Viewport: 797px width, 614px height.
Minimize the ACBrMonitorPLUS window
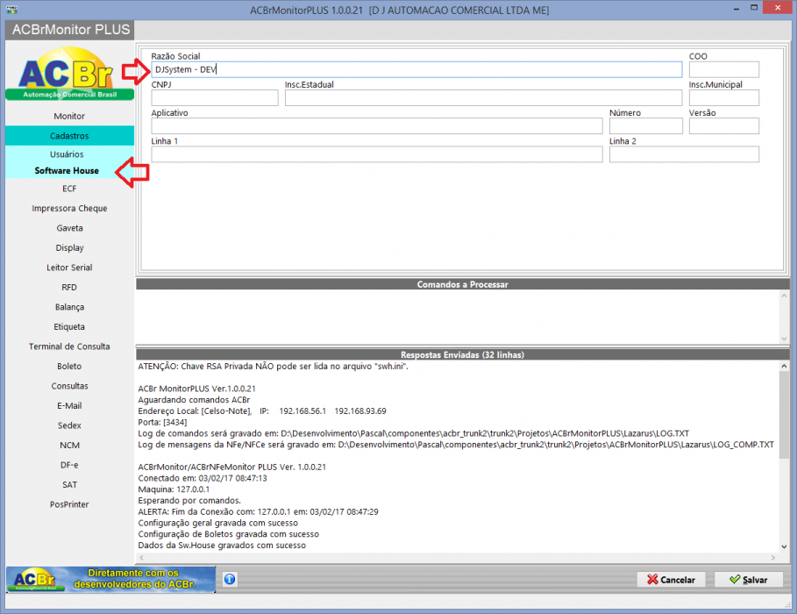pyautogui.click(x=737, y=9)
